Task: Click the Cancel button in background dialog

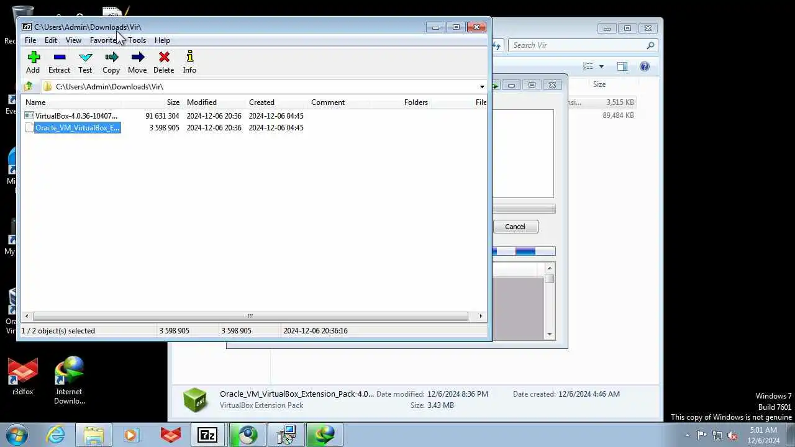Action: (515, 227)
